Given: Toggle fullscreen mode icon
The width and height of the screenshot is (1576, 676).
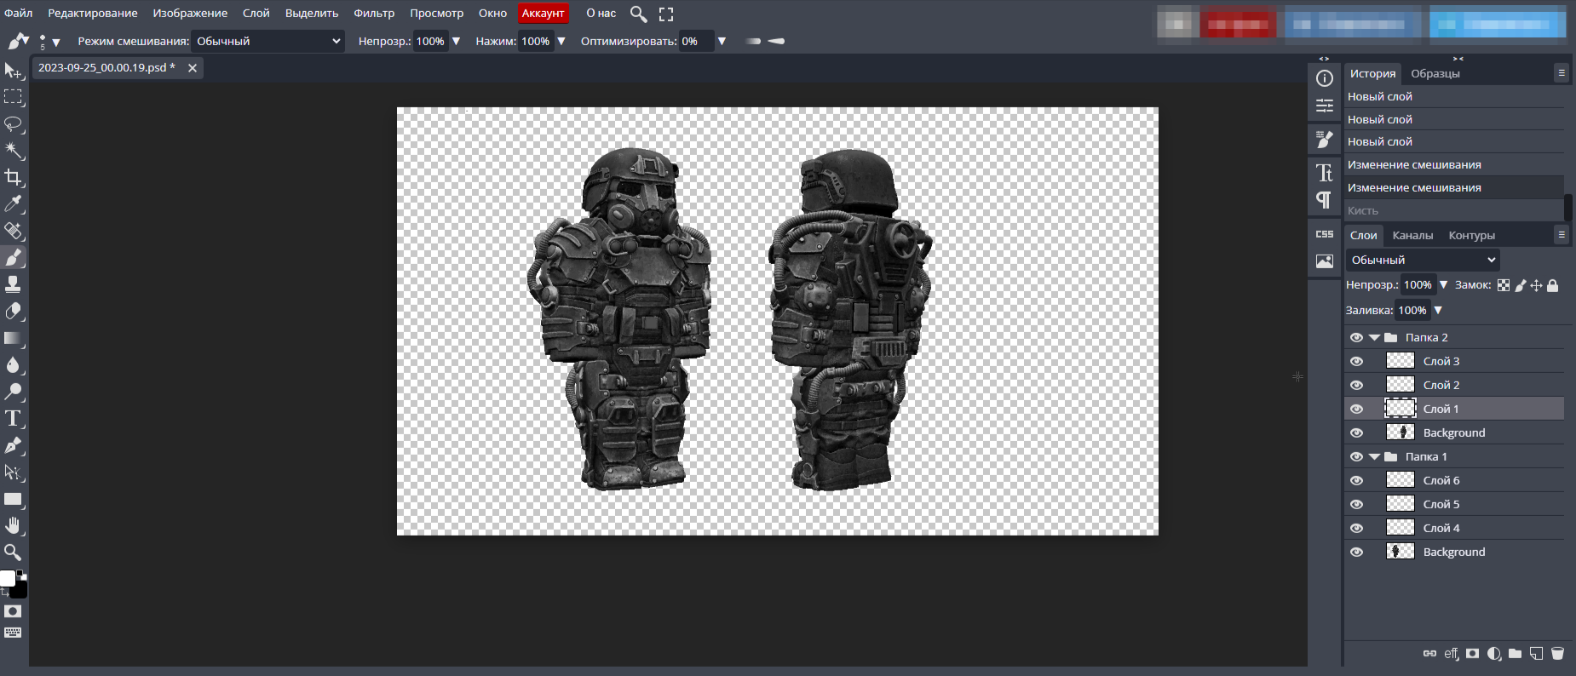Looking at the screenshot, I should point(666,14).
